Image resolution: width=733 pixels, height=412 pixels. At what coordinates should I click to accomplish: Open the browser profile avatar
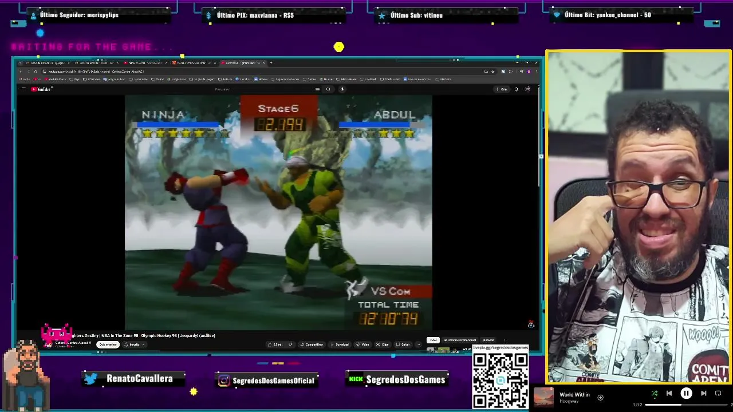(529, 72)
